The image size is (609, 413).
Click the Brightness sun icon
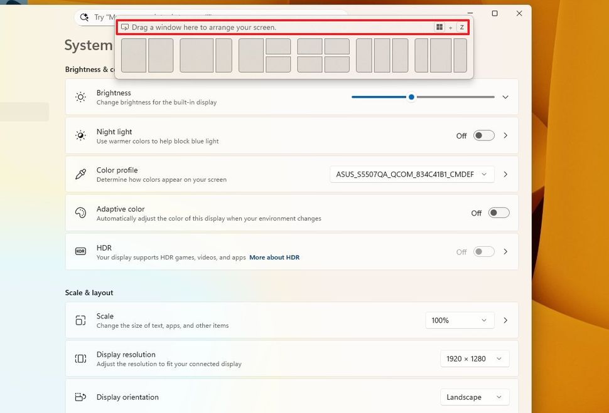(80, 97)
